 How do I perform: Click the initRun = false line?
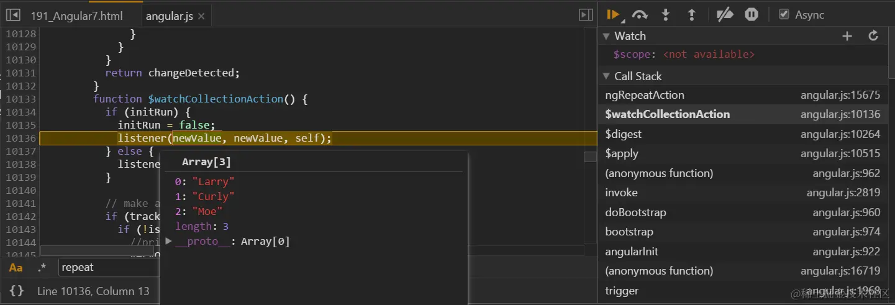[x=166, y=125]
